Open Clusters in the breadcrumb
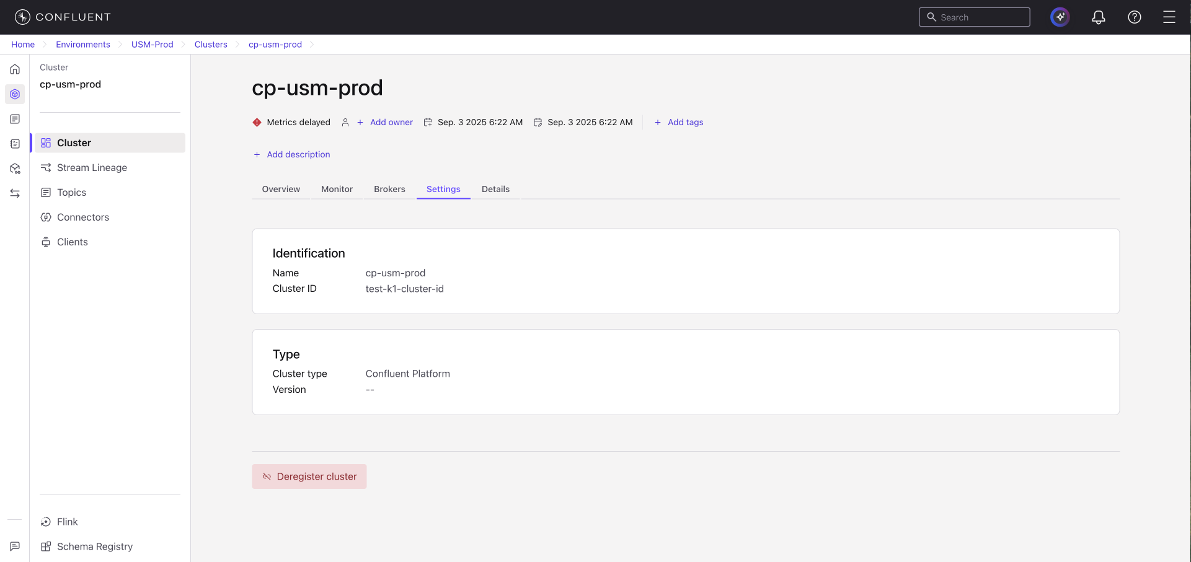This screenshot has height=562, width=1191. 211,45
